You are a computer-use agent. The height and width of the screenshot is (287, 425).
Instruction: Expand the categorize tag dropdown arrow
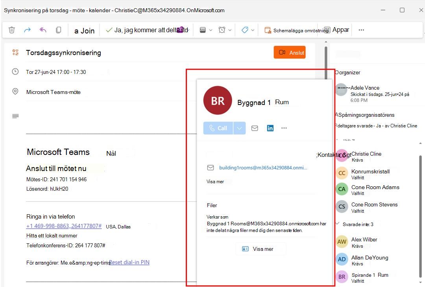253,30
